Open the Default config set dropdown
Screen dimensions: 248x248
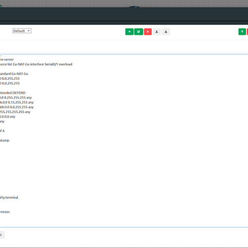click(x=22, y=31)
